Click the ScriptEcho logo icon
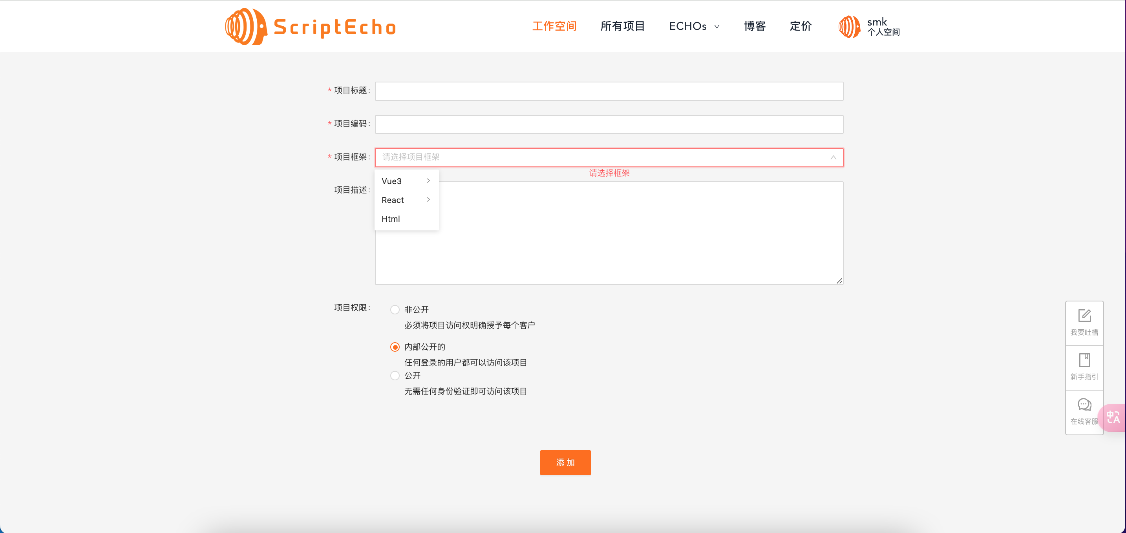The image size is (1126, 533). pos(246,27)
